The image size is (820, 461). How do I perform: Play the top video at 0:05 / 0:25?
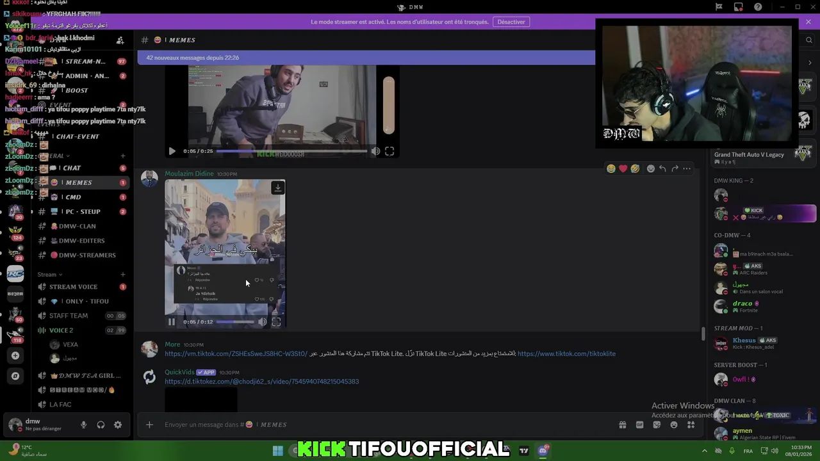coord(172,151)
